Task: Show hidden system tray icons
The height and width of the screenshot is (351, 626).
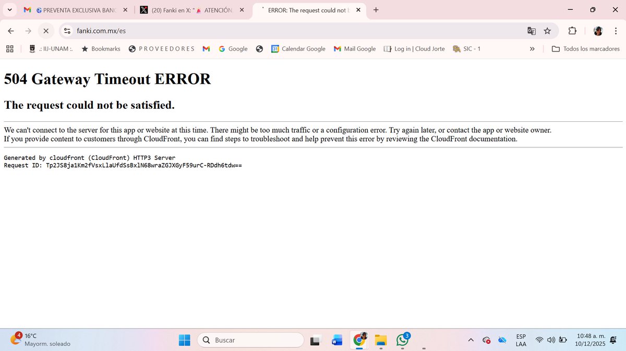Action: 471,340
